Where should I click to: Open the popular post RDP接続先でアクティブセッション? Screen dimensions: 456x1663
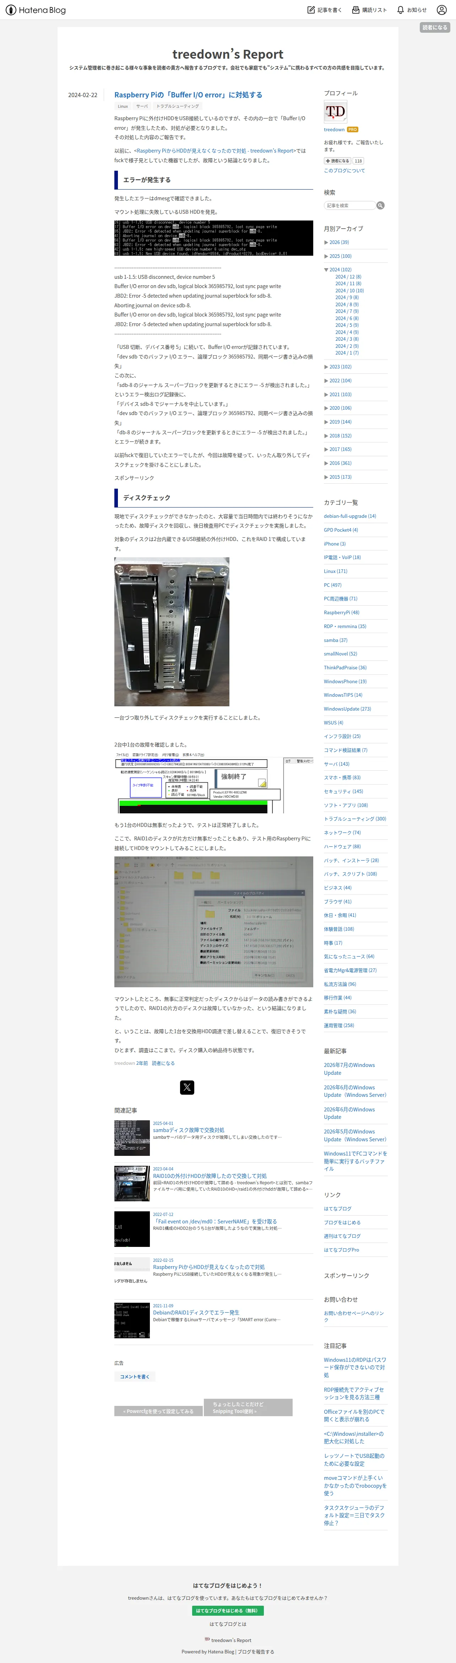[354, 1393]
